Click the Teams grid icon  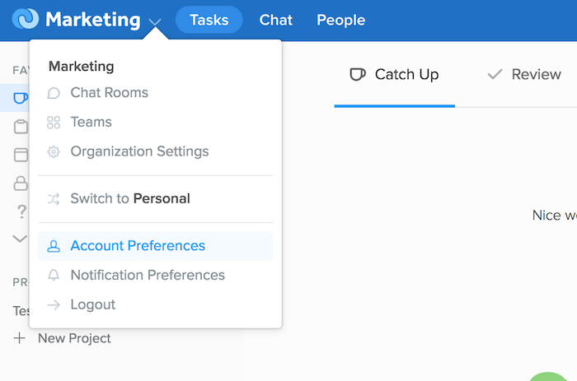point(54,123)
